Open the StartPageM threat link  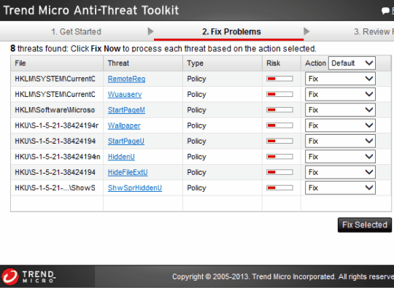126,110
